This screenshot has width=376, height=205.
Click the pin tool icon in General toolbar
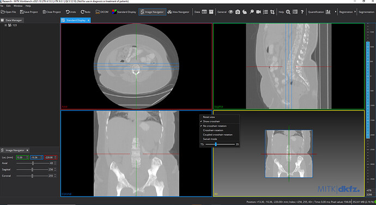click(252, 12)
